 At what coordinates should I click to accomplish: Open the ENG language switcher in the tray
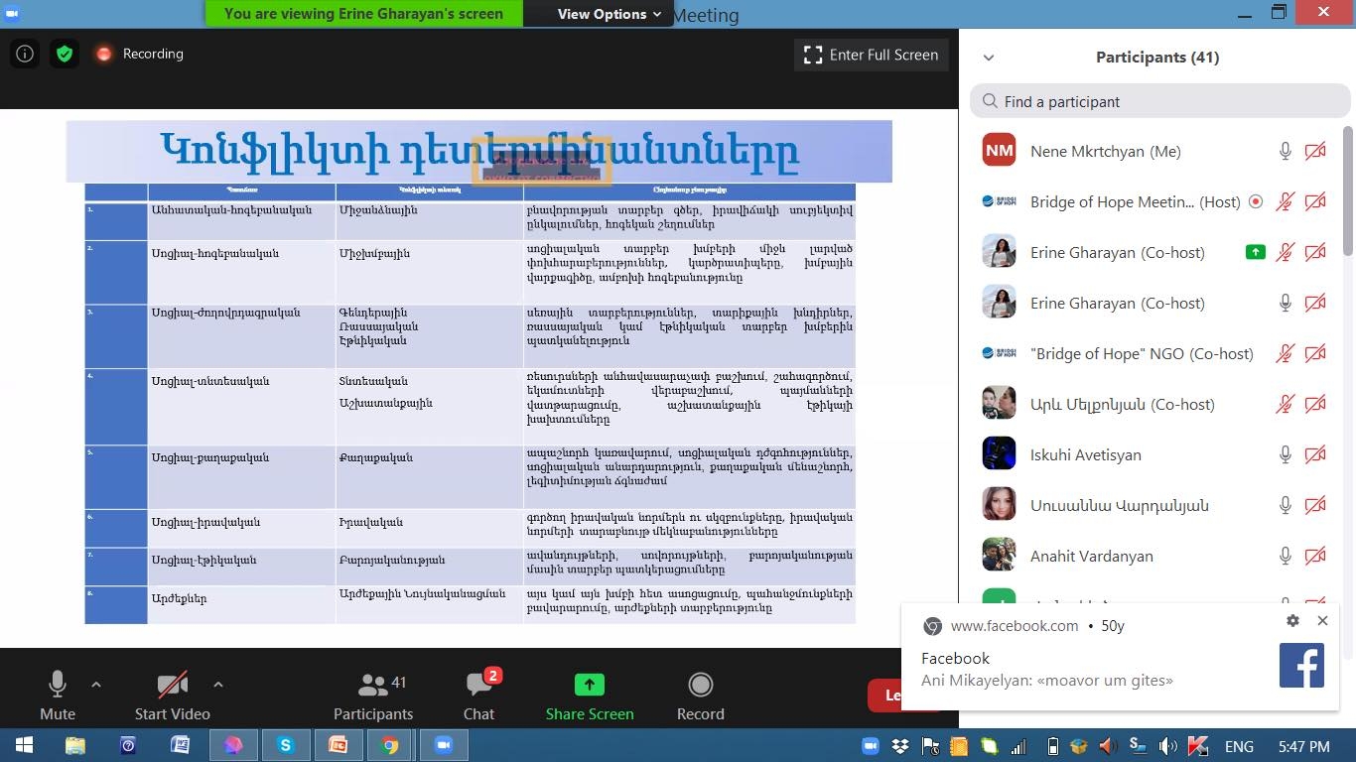[x=1239, y=746]
